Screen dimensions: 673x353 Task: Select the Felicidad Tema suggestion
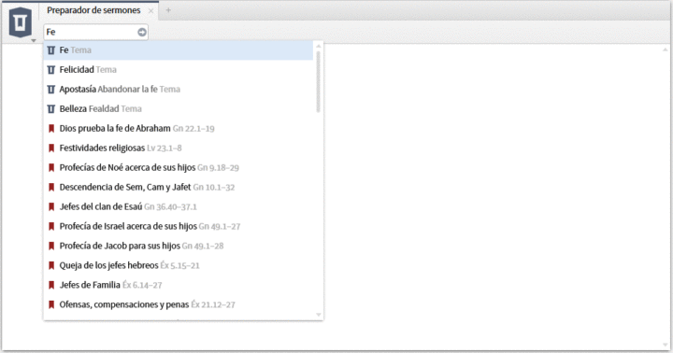point(179,69)
